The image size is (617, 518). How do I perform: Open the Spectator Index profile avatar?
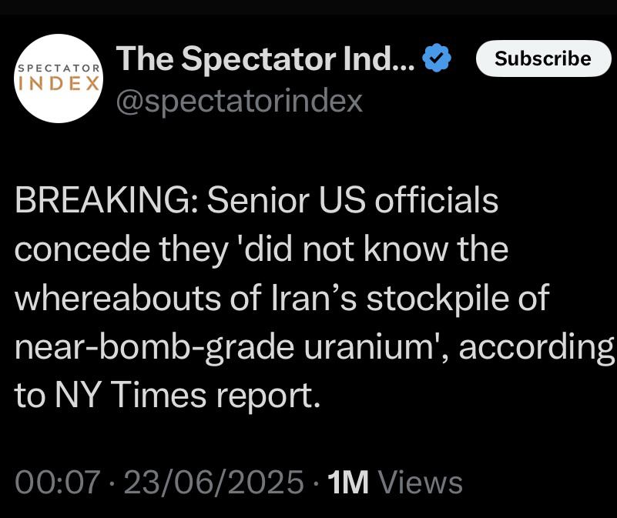pyautogui.click(x=59, y=79)
